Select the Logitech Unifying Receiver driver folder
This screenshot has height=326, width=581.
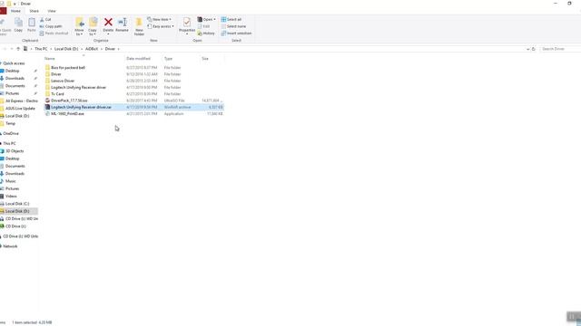click(79, 87)
